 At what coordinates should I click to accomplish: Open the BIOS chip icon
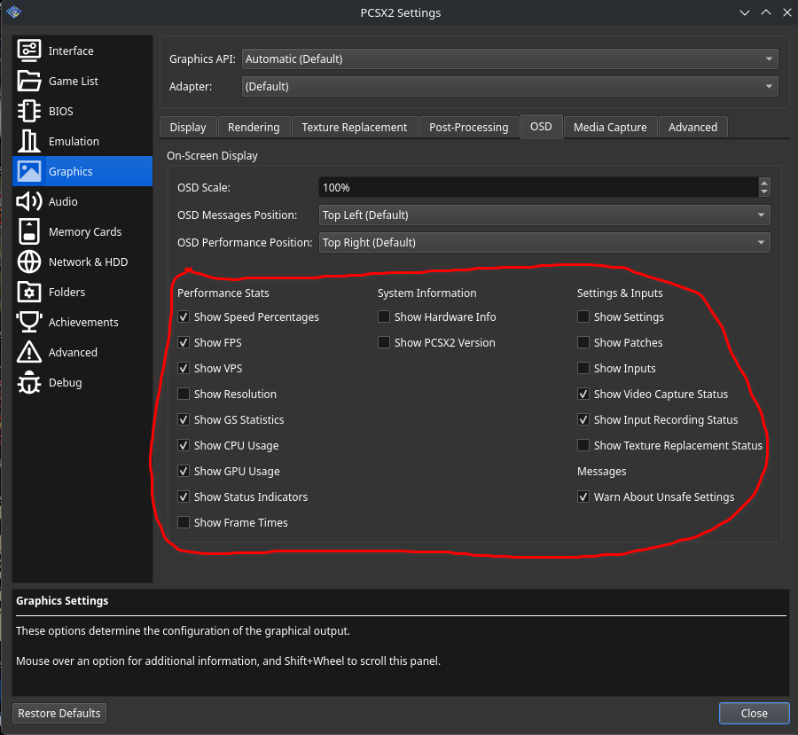tap(29, 111)
